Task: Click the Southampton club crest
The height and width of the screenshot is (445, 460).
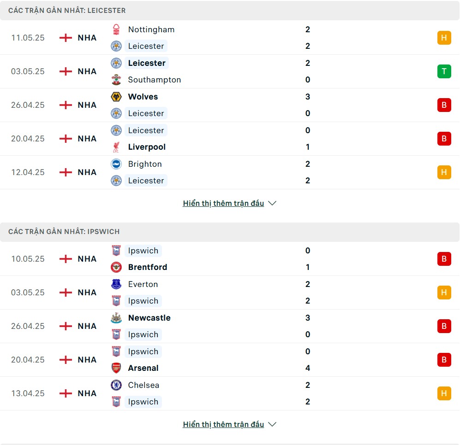Action: pyautogui.click(x=116, y=80)
